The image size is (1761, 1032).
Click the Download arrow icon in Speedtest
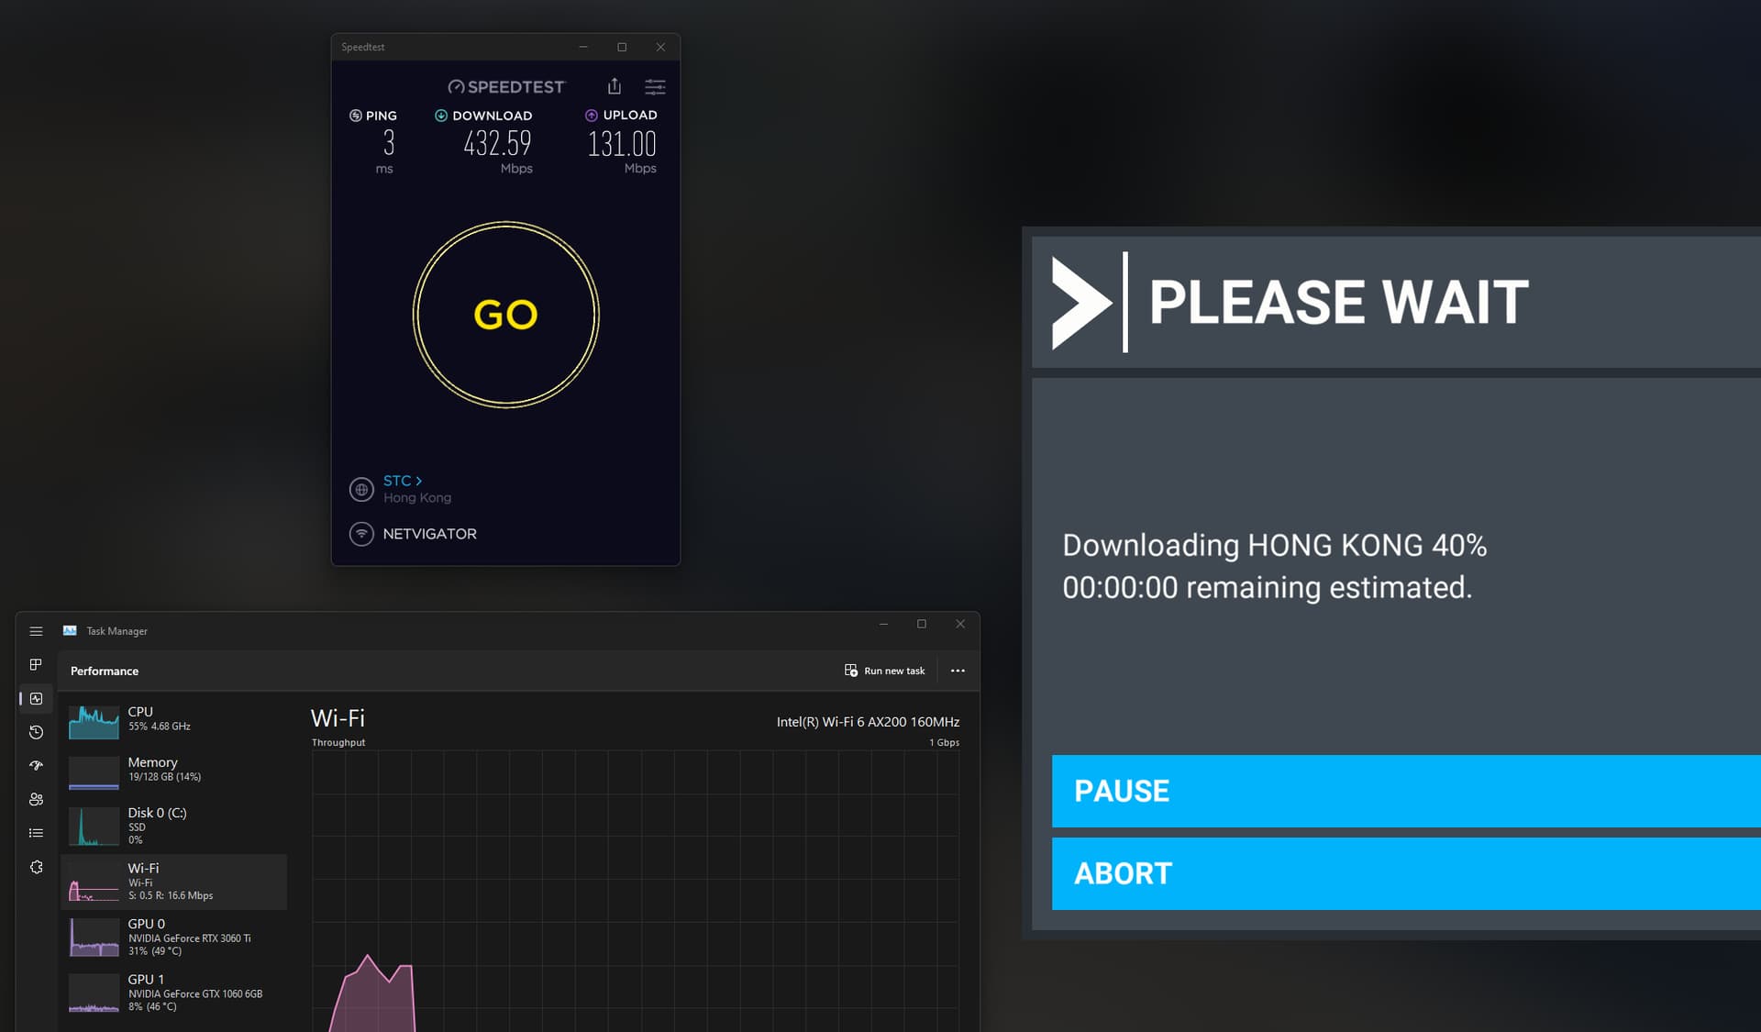click(441, 116)
